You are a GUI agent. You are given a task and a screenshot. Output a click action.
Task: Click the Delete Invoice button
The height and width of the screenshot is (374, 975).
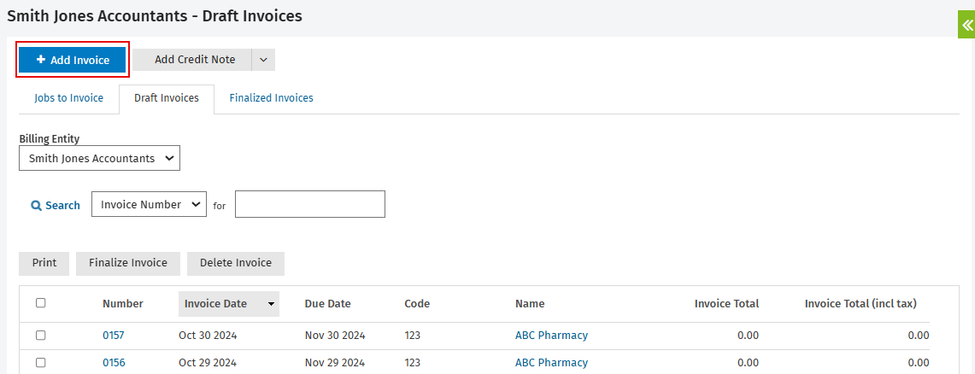pos(236,263)
